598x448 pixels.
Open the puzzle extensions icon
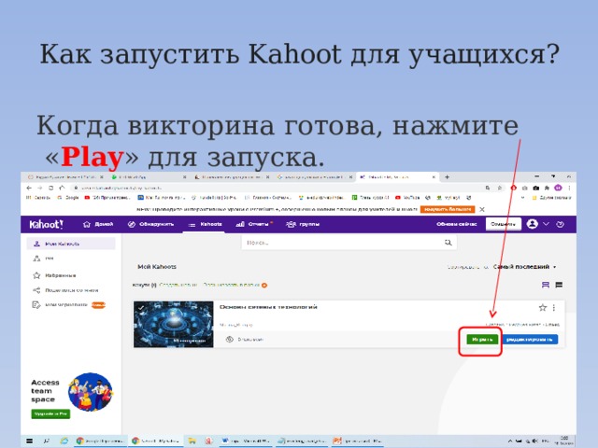547,188
